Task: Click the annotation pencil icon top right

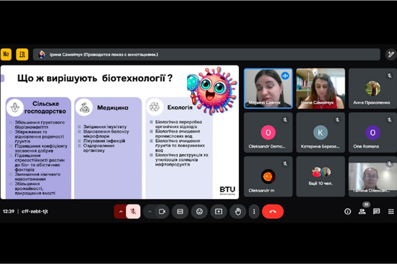Action: coord(391,54)
